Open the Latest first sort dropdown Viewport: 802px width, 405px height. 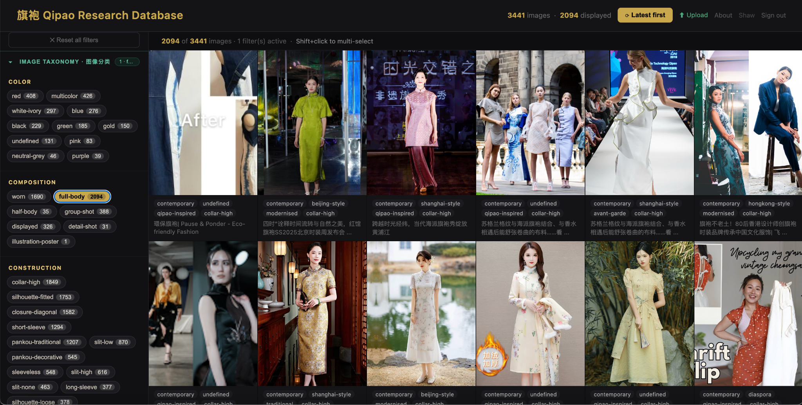645,15
